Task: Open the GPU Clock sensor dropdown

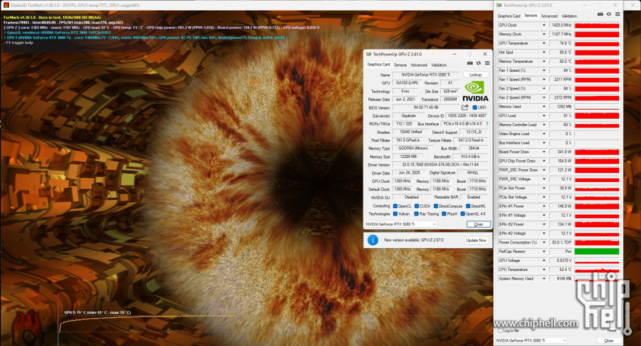Action: [544, 25]
